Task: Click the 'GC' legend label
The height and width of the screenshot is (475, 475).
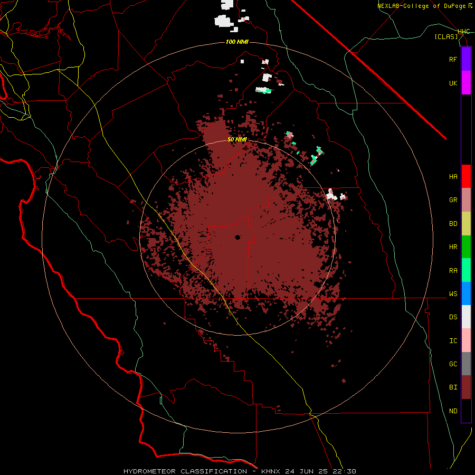Action: pos(453,364)
